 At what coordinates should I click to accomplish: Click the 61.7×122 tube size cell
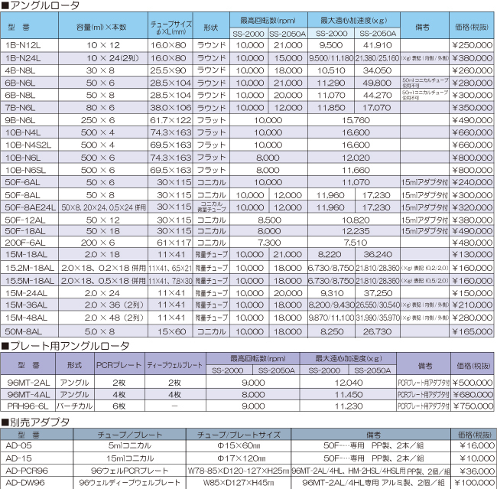171,120
